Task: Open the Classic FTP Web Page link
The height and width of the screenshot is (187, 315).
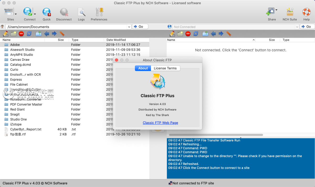Action: pyautogui.click(x=160, y=123)
